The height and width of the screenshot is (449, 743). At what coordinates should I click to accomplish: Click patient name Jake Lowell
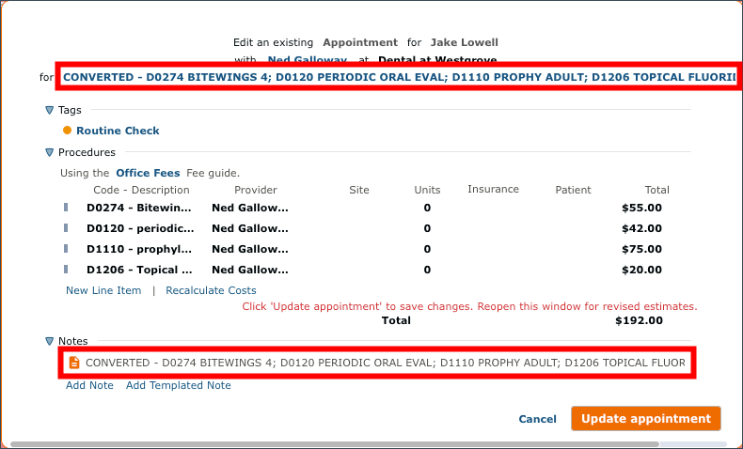[x=464, y=42]
